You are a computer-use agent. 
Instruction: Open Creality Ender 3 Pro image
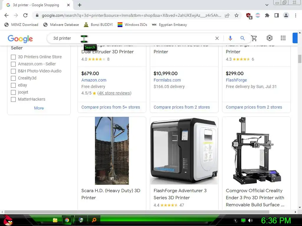click(x=256, y=151)
